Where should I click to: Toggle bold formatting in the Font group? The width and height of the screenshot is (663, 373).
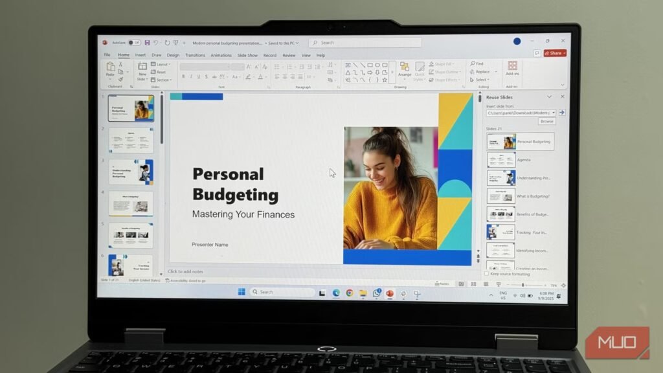click(x=183, y=76)
